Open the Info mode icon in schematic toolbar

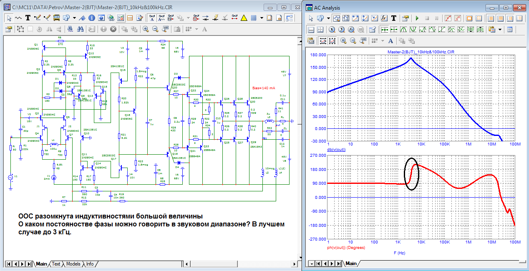[x=91, y=18]
